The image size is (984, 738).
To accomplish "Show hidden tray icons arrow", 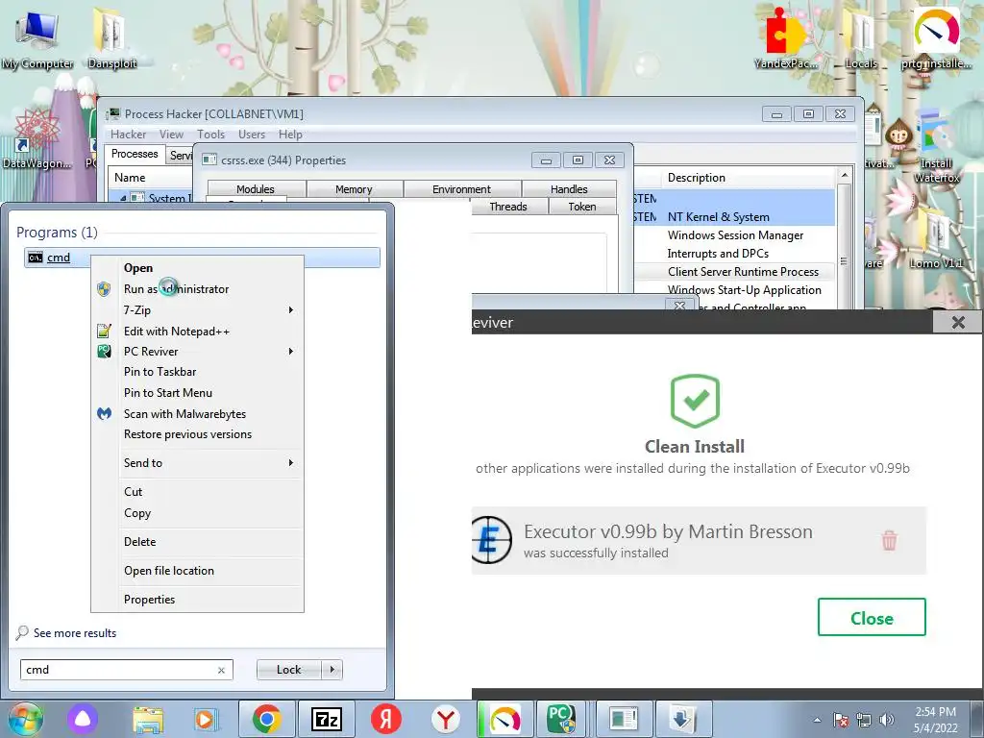I will click(x=817, y=720).
